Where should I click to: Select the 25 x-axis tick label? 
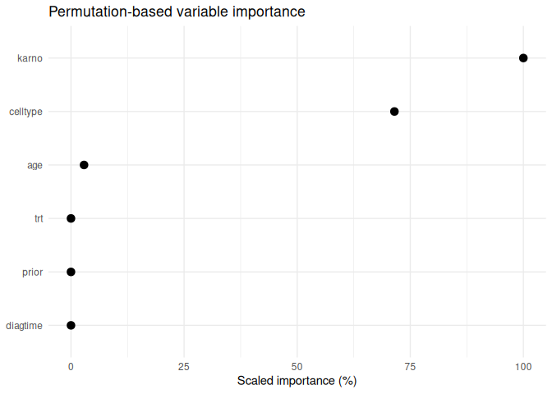point(184,366)
